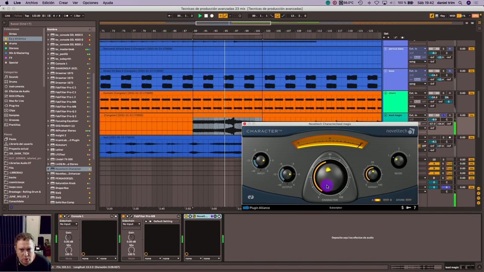Image resolution: width=484 pixels, height=272 pixels.
Task: Toggle the Key map mode button
Action: (x=442, y=16)
